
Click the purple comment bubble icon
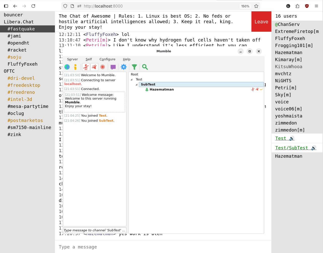click(x=113, y=67)
